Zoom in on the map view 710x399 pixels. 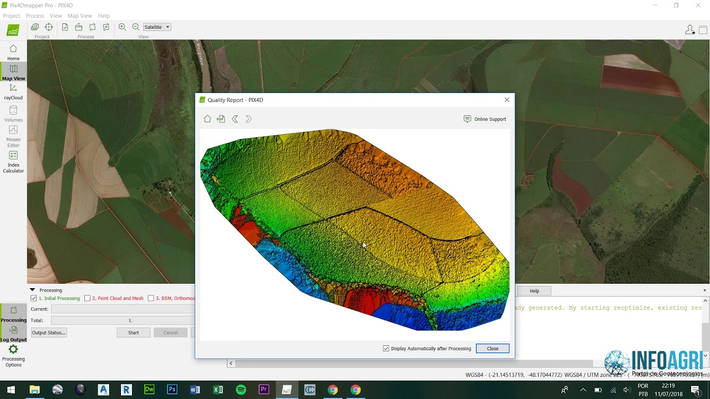pyautogui.click(x=122, y=27)
